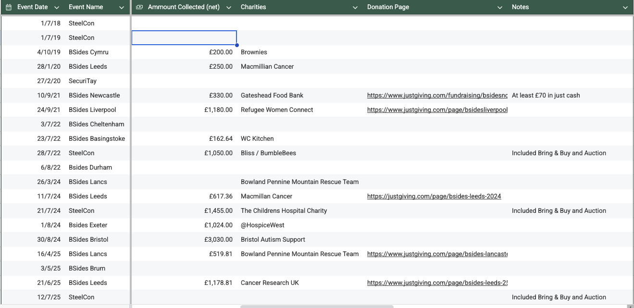634x308 pixels.
Task: Select the date cell 1/7/18
Action: click(x=33, y=24)
